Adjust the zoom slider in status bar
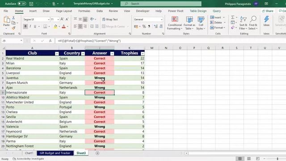 click(x=278, y=159)
